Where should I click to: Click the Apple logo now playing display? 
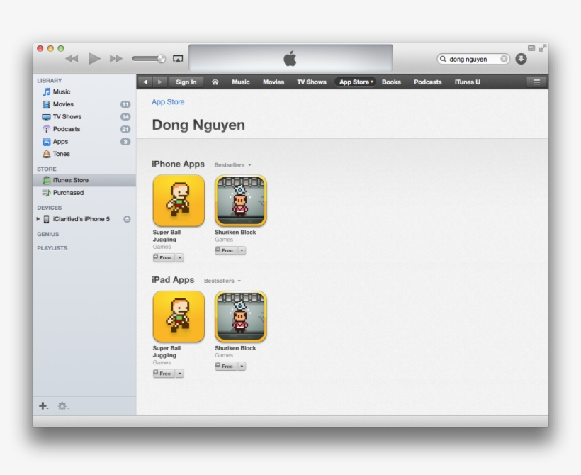[290, 58]
